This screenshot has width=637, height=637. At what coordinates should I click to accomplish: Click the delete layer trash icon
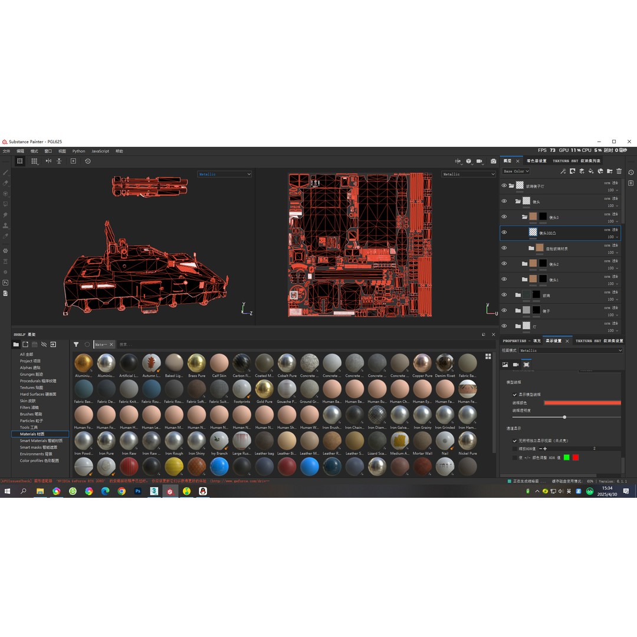tap(619, 172)
